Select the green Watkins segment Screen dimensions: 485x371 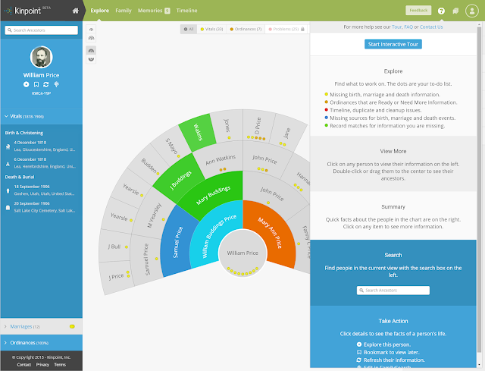pos(198,131)
